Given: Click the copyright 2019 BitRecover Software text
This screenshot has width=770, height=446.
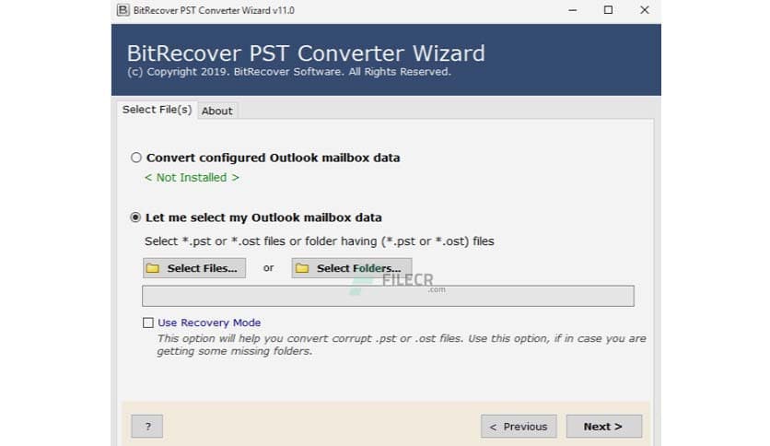Looking at the screenshot, I should 289,72.
